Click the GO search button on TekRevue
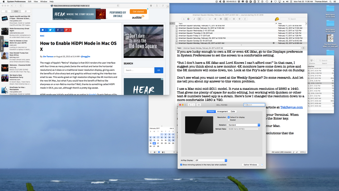339x191 pixels. point(159,70)
